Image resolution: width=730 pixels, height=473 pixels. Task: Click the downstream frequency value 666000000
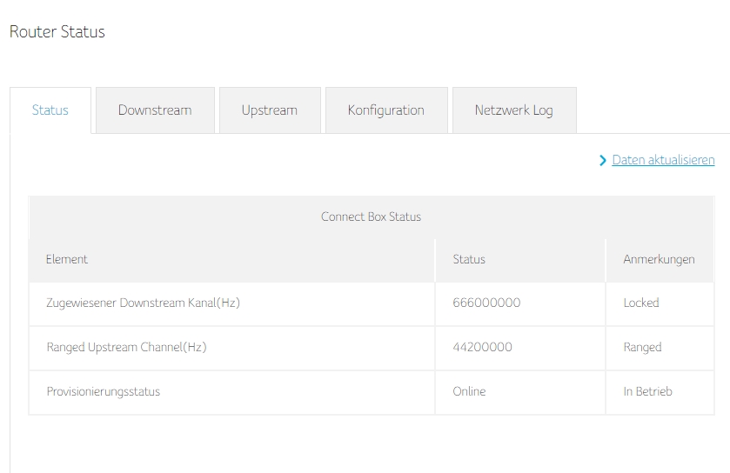point(486,303)
